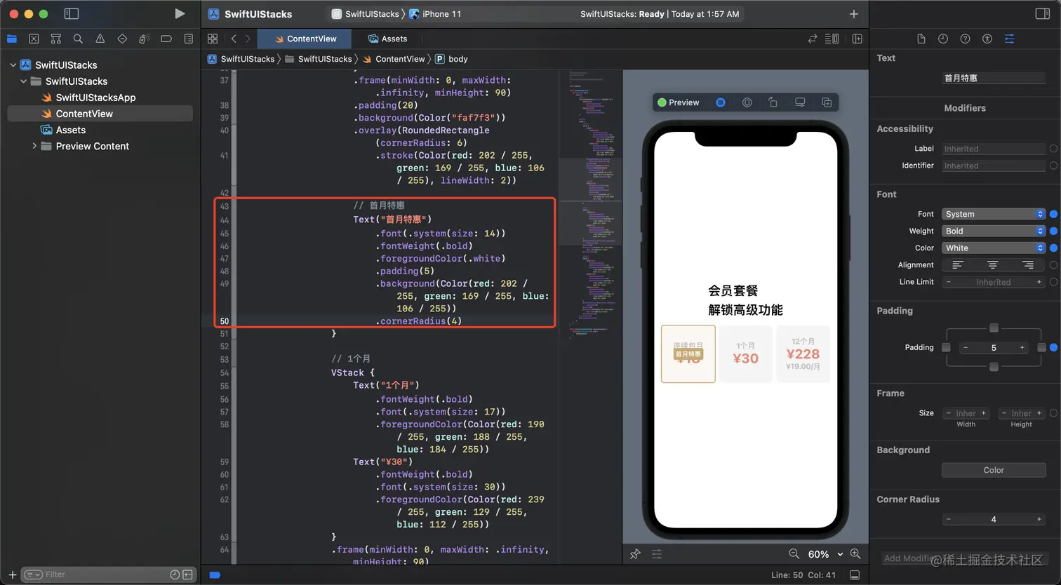Toggle the bottom padding edge checkbox
This screenshot has height=585, width=1061.
click(x=994, y=367)
